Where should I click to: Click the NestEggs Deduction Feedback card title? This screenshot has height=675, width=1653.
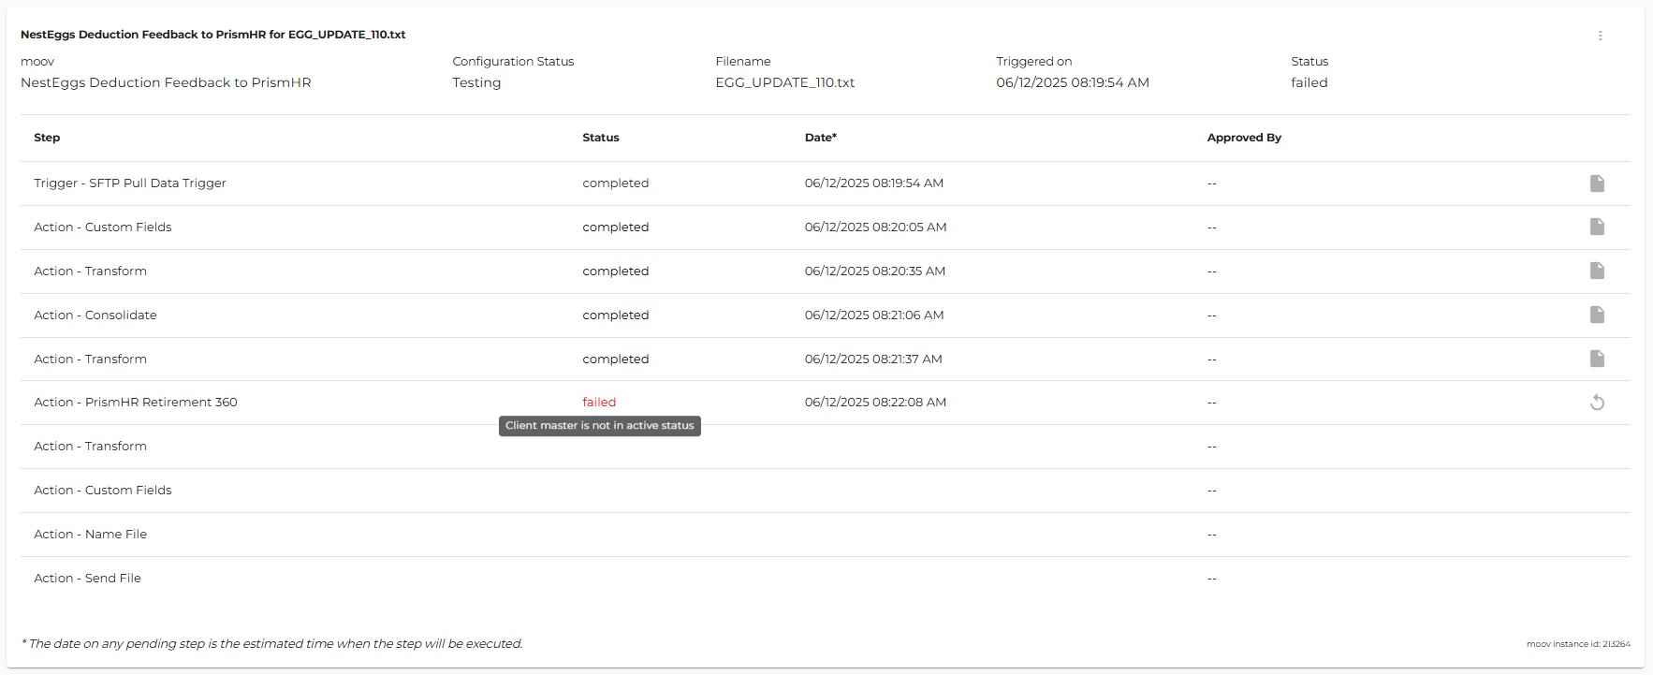(213, 35)
